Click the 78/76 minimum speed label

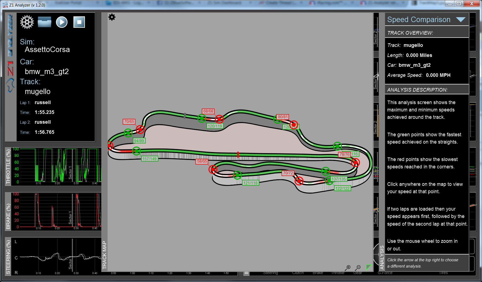344,154
